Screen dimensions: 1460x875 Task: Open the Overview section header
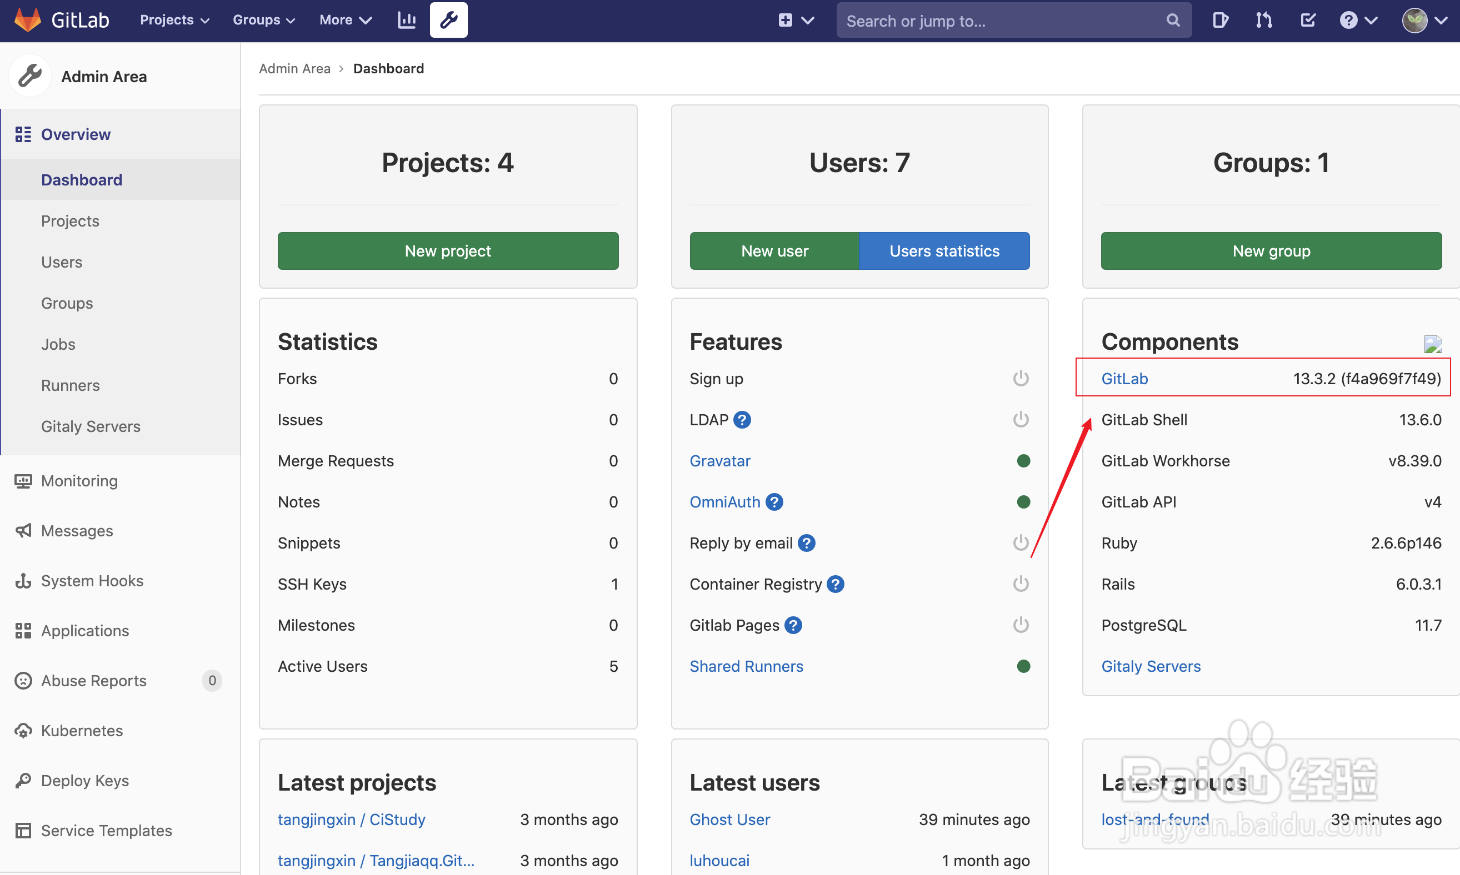point(121,134)
